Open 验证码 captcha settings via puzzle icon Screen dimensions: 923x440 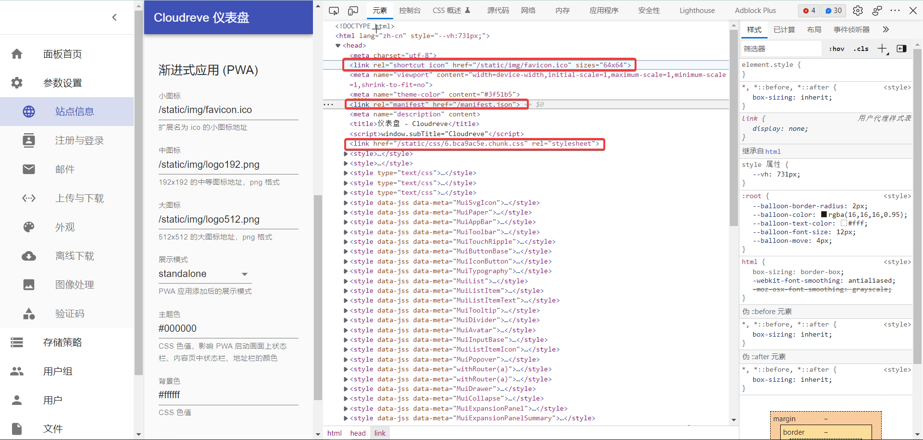(x=29, y=313)
